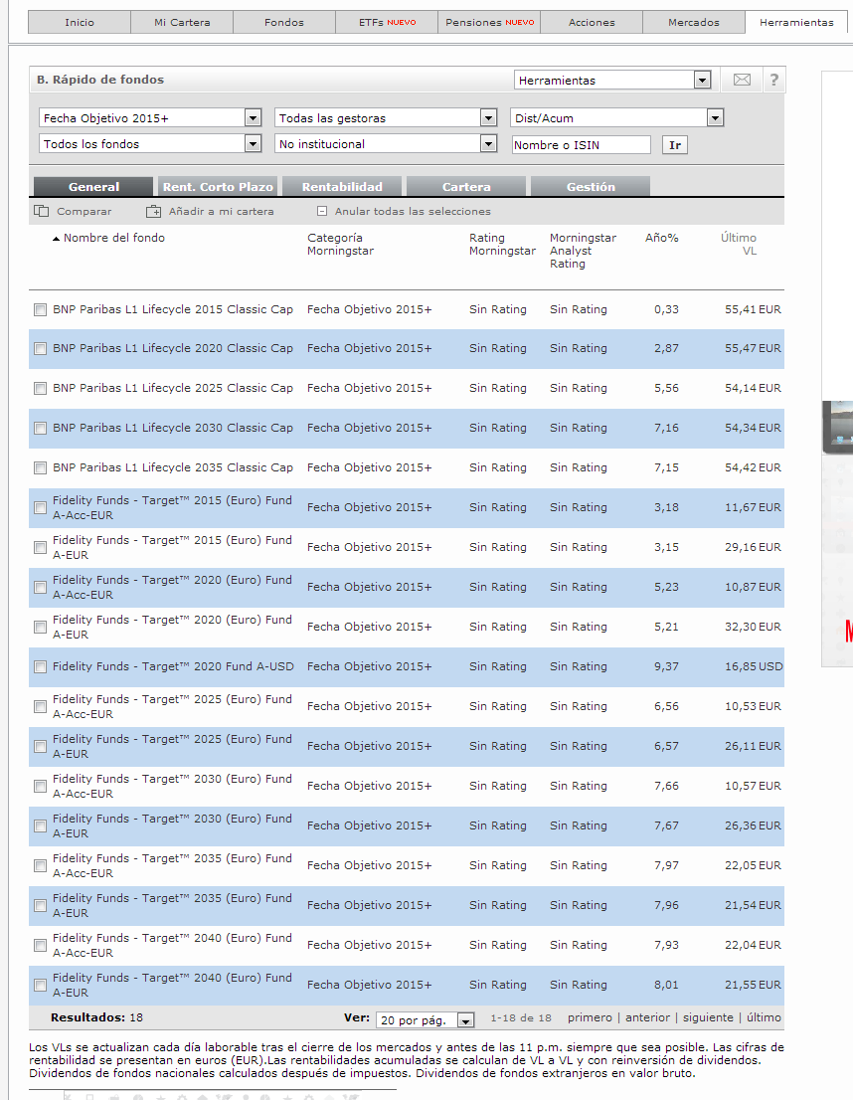Image resolution: width=853 pixels, height=1100 pixels.
Task: Click the advertisement image on the right
Action: pyautogui.click(x=837, y=368)
